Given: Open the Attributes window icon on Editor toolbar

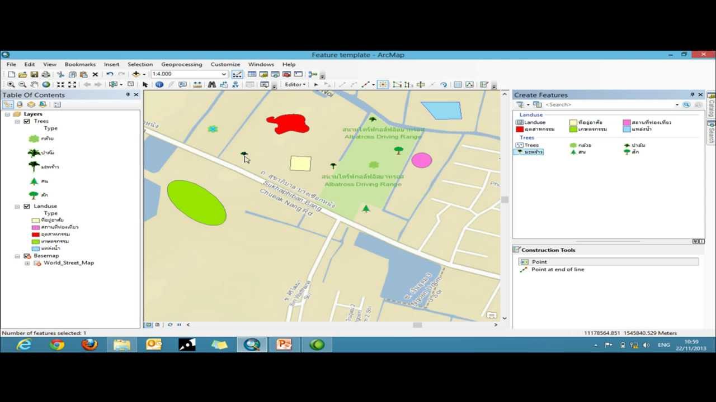Looking at the screenshot, I should pos(458,84).
